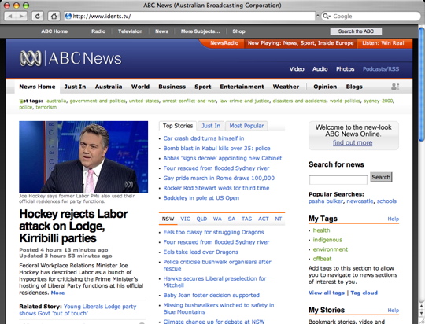Screen dimensions: 425x324
Task: Open Bomb blast in Kabul story
Action: 216,149
